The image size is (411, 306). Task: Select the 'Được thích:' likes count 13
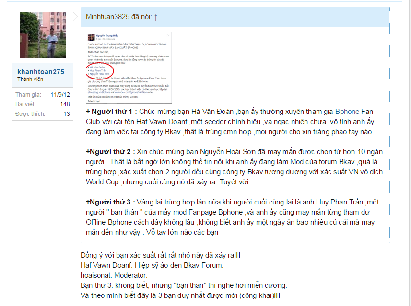(x=67, y=114)
